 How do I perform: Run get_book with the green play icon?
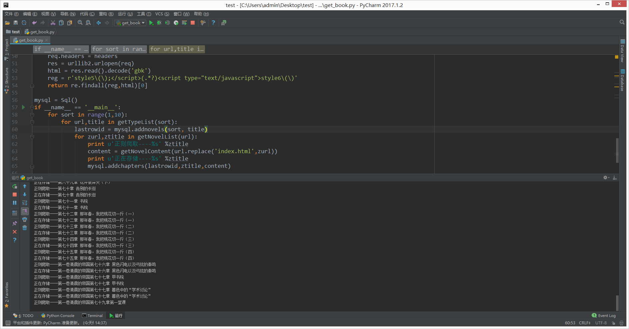(151, 23)
